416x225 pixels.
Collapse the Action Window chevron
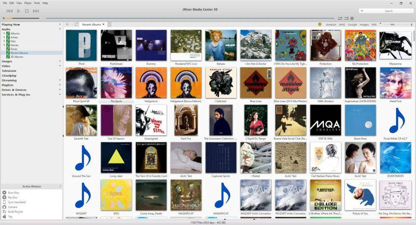tap(59, 186)
